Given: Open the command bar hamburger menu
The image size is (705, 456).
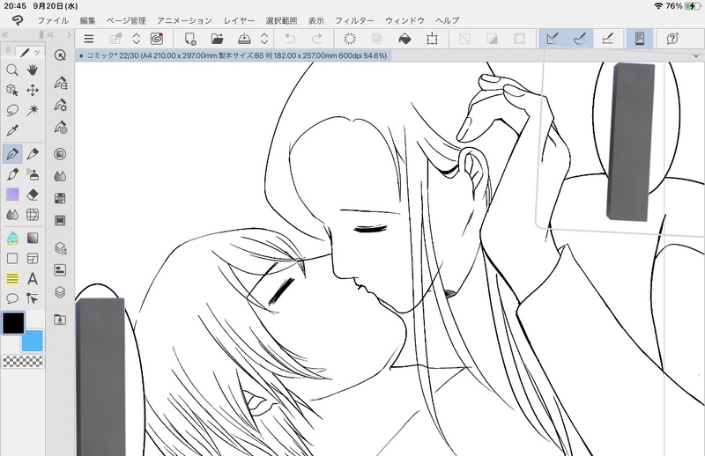Looking at the screenshot, I should click(89, 39).
